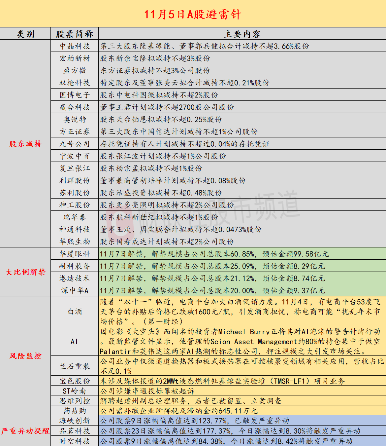Click unlock detail with 25.09% and 8.29亿元
386x446 pixels.
(x=212, y=266)
